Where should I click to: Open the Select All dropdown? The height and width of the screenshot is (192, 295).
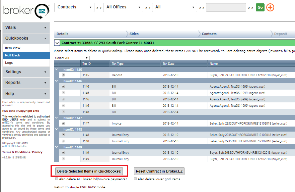[72, 58]
